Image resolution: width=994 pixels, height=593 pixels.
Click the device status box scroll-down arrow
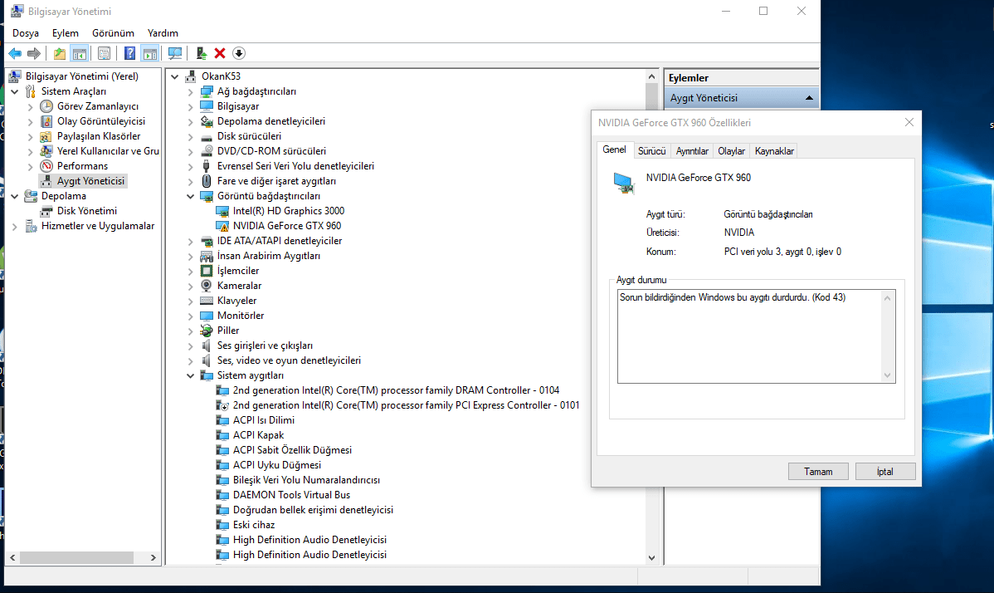(x=888, y=375)
